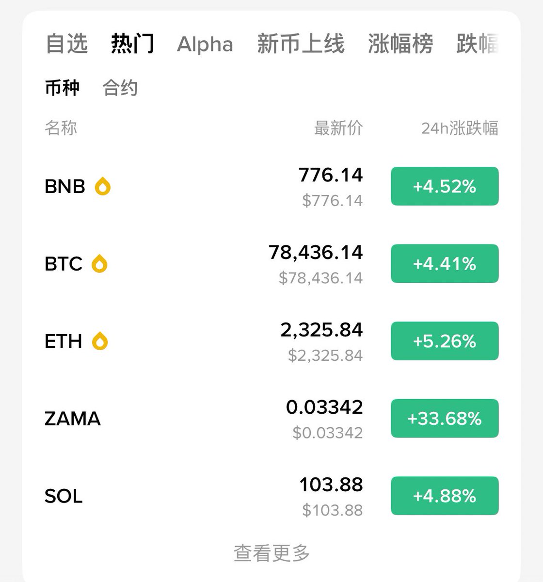Select the 热门 tab
The width and height of the screenshot is (543, 582).
132,44
